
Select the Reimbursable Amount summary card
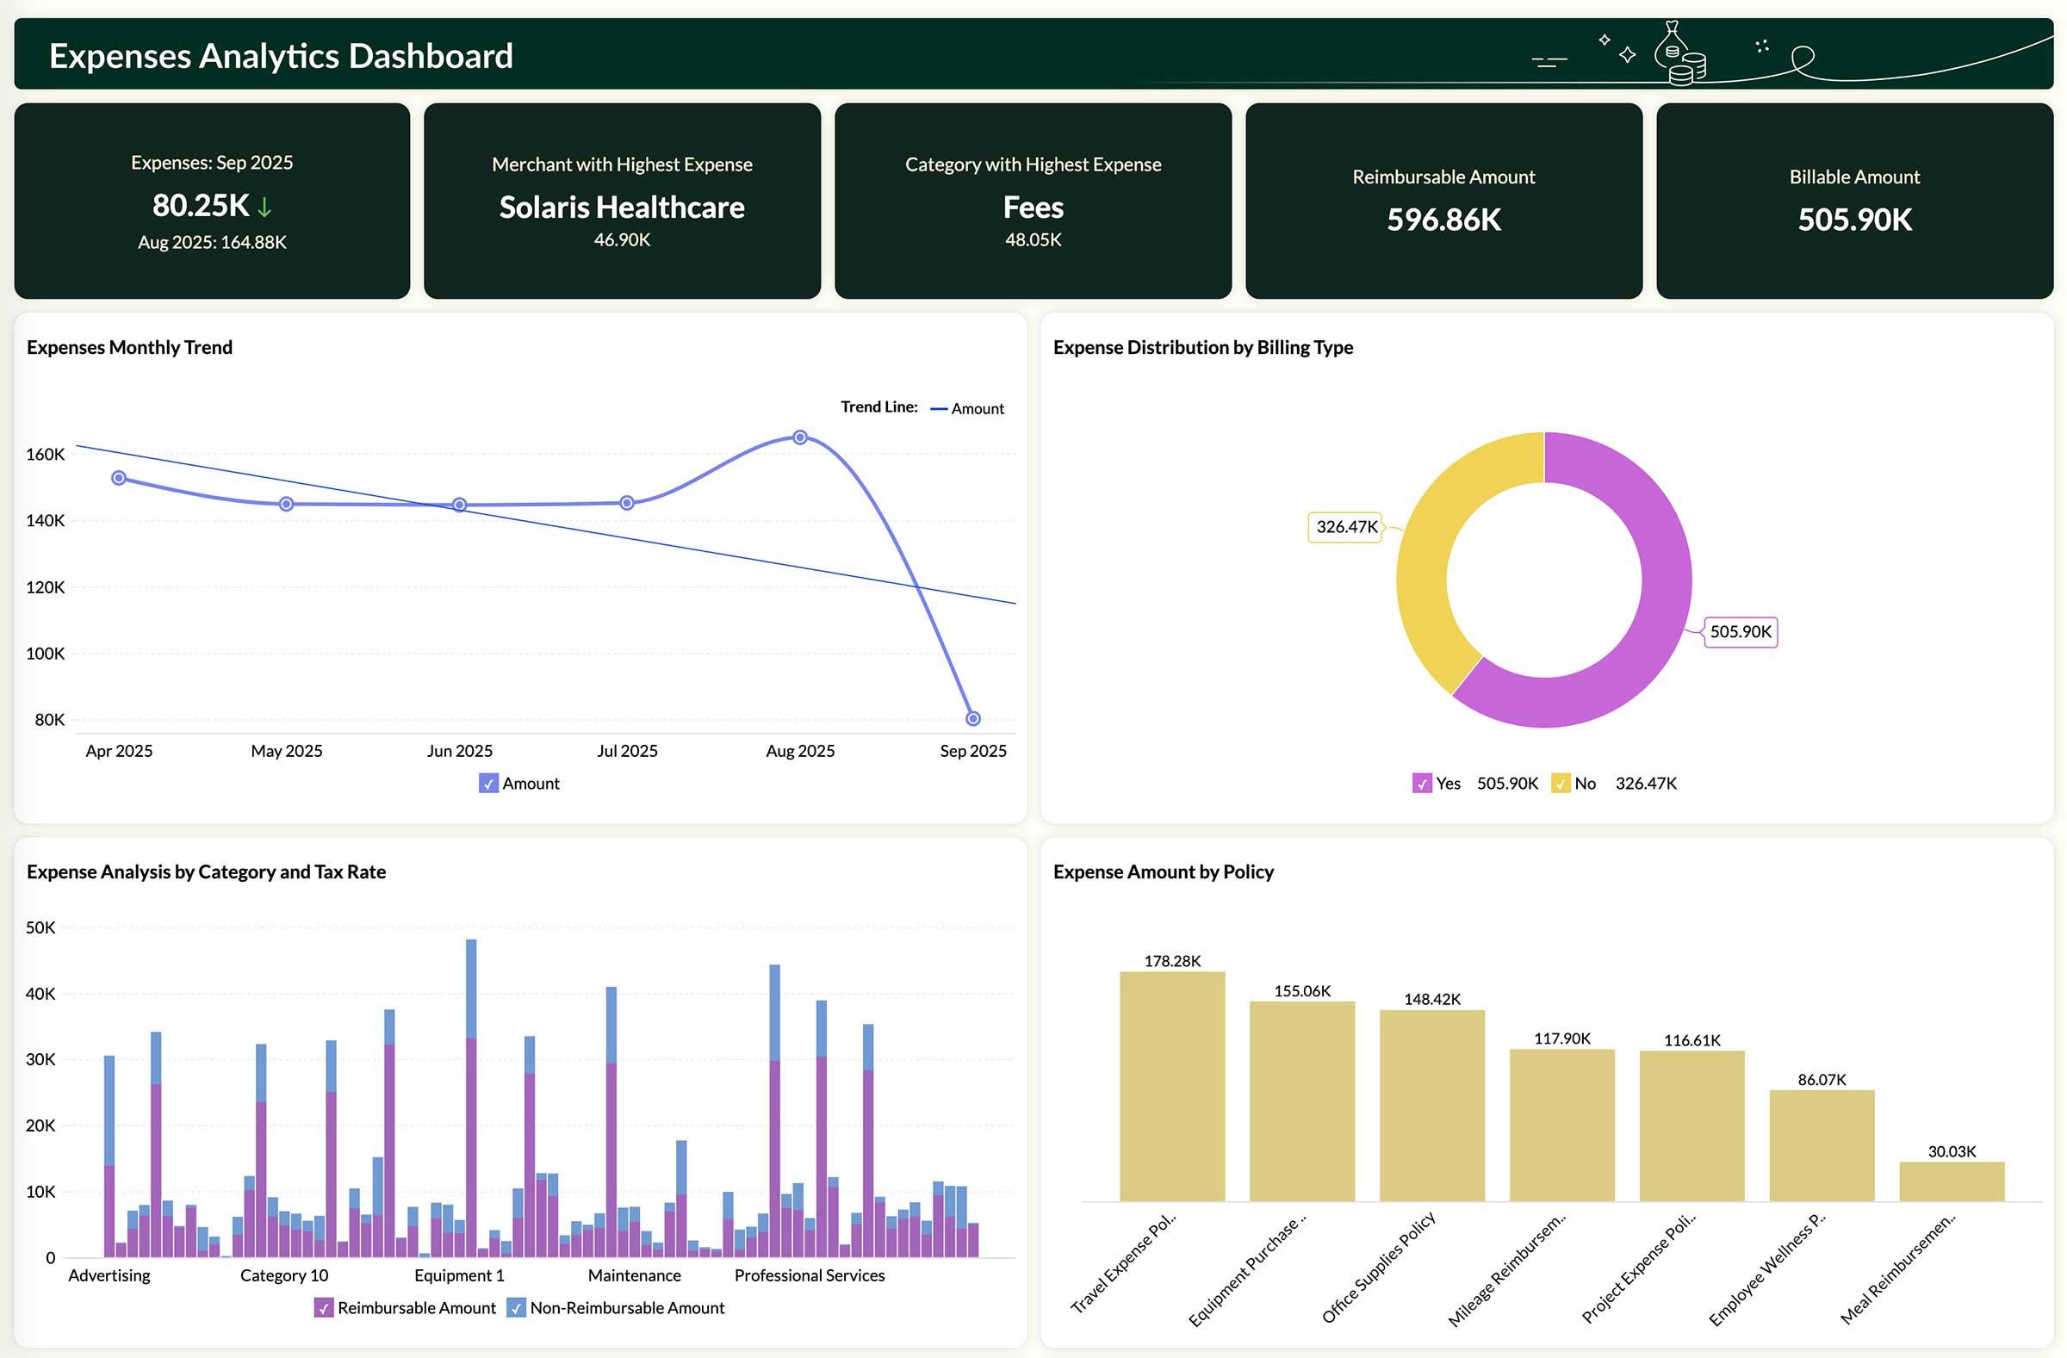point(1443,200)
